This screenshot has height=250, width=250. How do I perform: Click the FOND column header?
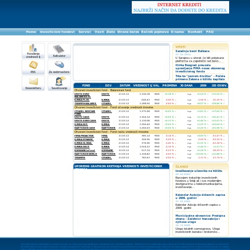click(86, 85)
